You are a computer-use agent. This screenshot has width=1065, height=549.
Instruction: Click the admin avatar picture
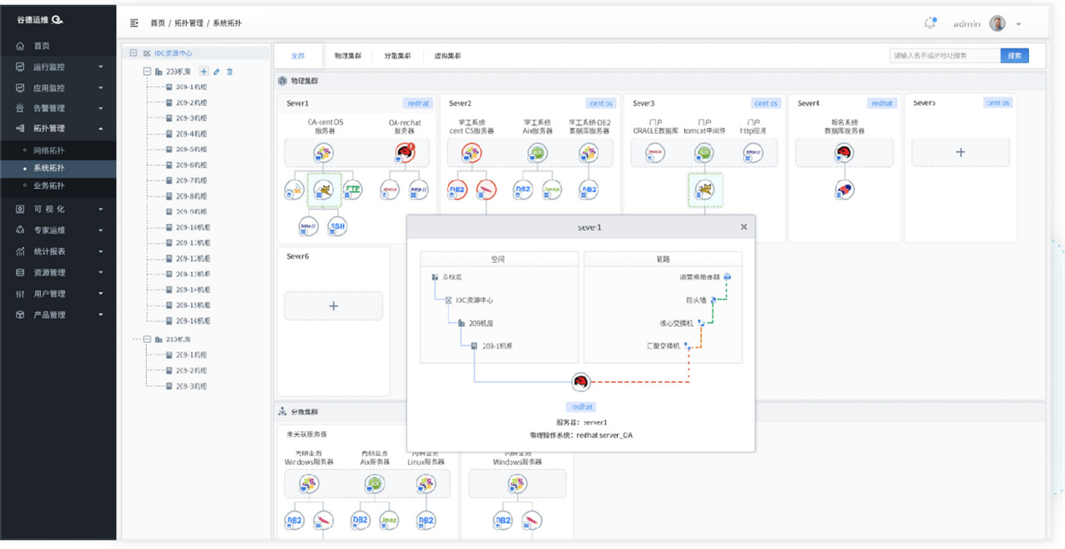coord(998,24)
